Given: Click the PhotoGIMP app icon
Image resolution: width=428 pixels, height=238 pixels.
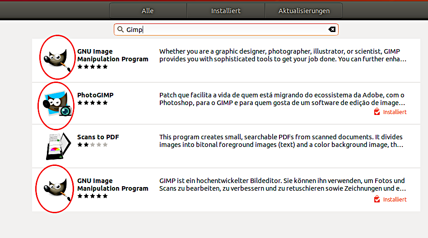Looking at the screenshot, I should (x=57, y=104).
